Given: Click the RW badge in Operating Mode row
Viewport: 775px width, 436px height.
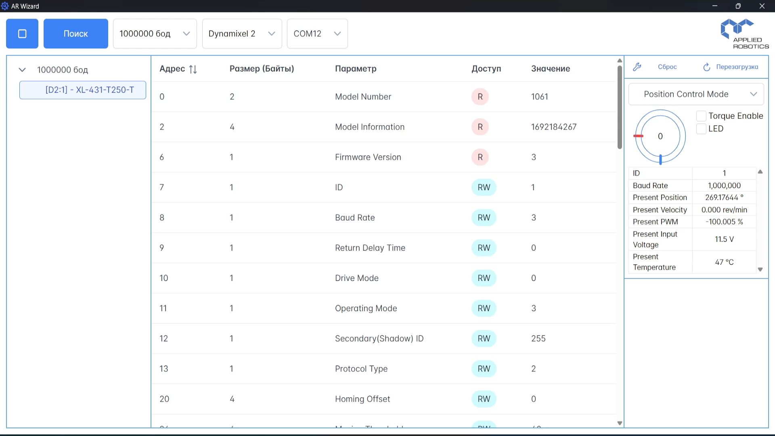Looking at the screenshot, I should click(x=484, y=308).
